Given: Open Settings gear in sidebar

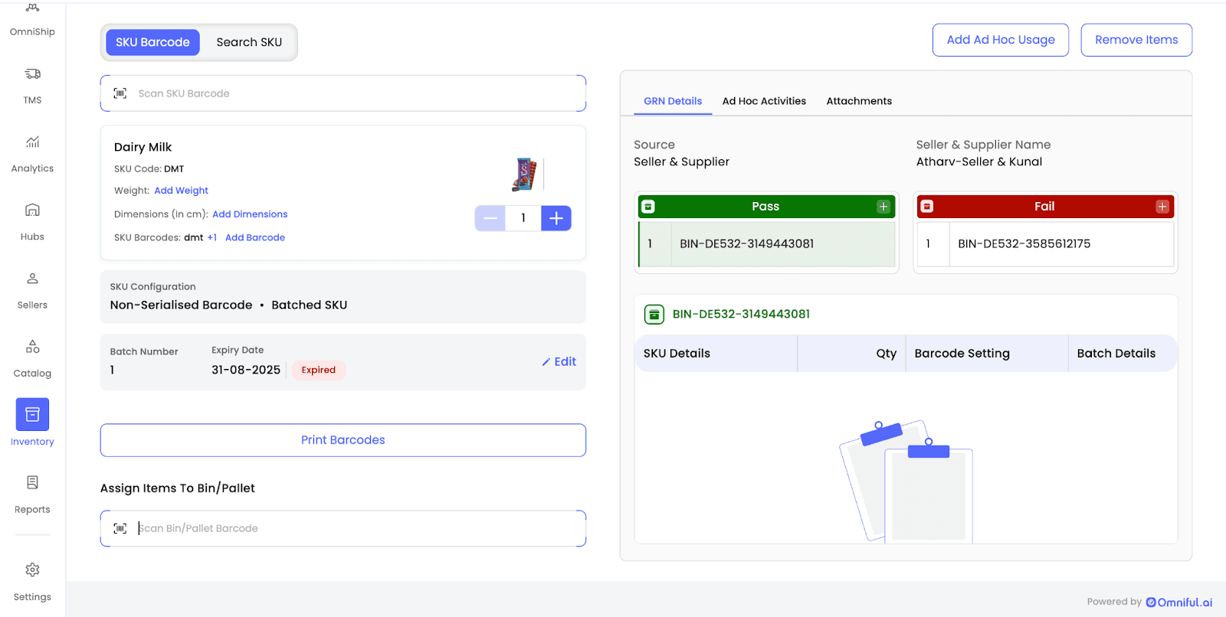Looking at the screenshot, I should click(x=32, y=570).
